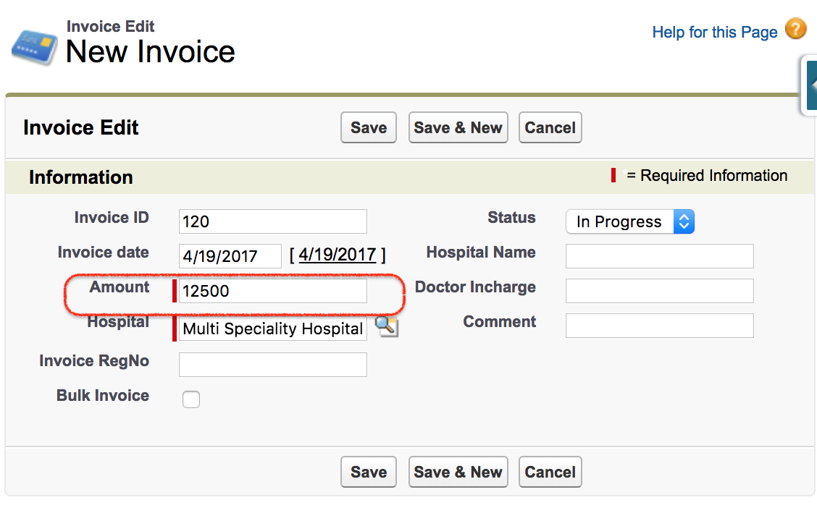The image size is (817, 521).
Task: Click the orange help question mark icon
Action: click(796, 29)
